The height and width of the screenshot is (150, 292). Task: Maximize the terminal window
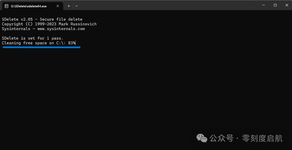(275, 5)
